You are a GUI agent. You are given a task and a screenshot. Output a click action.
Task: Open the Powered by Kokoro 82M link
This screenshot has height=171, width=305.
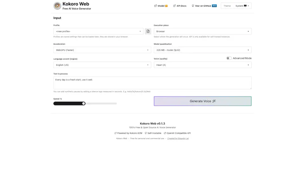[x=128, y=133]
